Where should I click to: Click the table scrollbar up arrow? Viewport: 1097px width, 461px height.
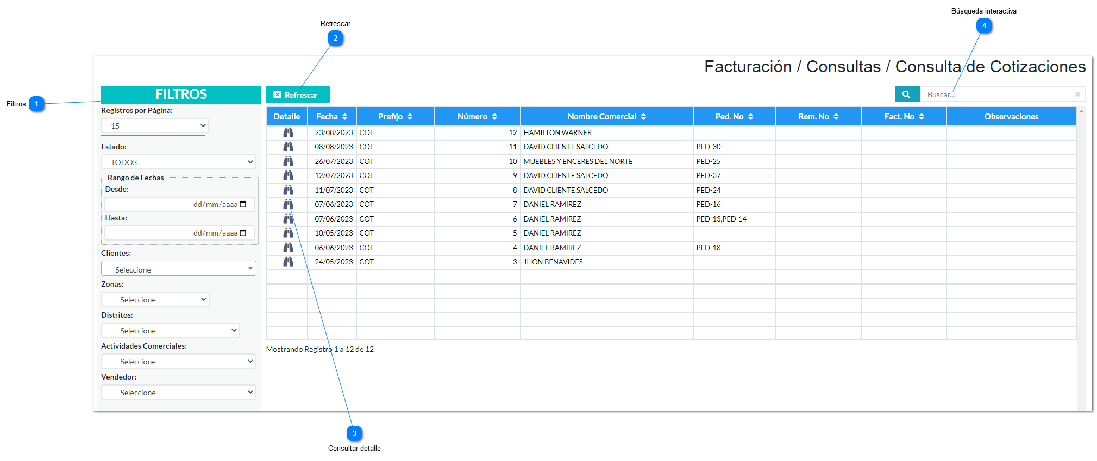click(1081, 111)
